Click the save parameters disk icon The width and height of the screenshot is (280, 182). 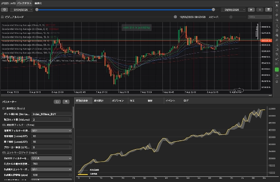[66, 102]
